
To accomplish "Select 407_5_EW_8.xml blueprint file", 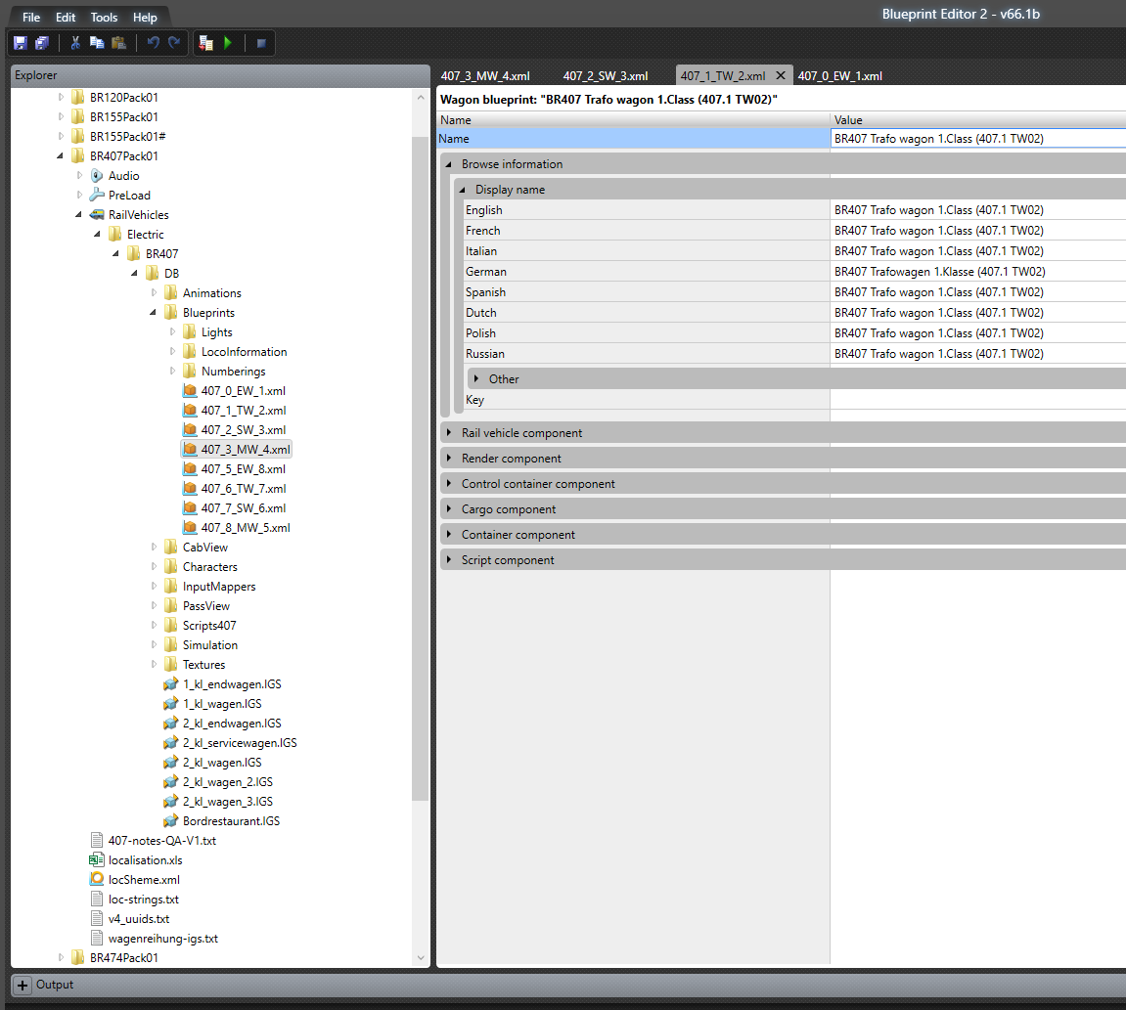I will pos(243,469).
